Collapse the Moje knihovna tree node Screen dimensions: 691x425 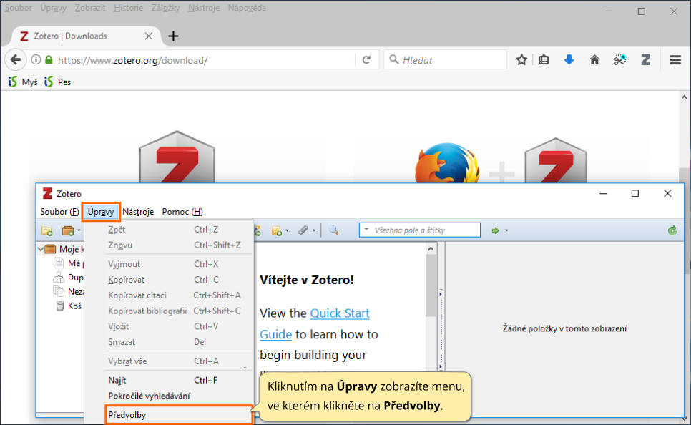pyautogui.click(x=41, y=249)
